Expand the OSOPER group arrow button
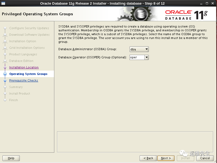Image resolution: width=217 pixels, height=163 pixels. click(147, 57)
